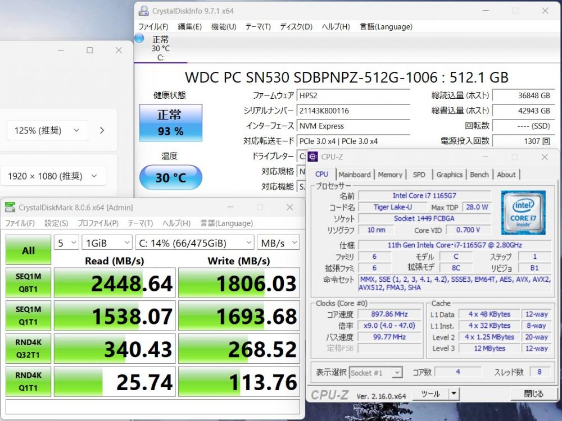This screenshot has width=562, height=421.
Task: Open テーマ(T) menu in CrystalDiskInfo
Action: 258,26
